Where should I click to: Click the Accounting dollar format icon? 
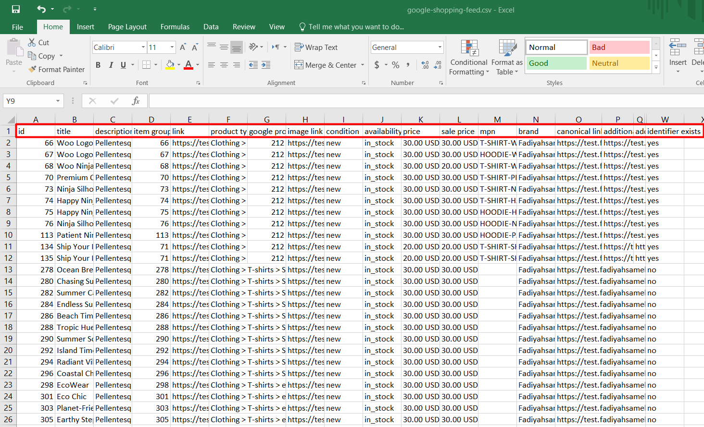[377, 65]
